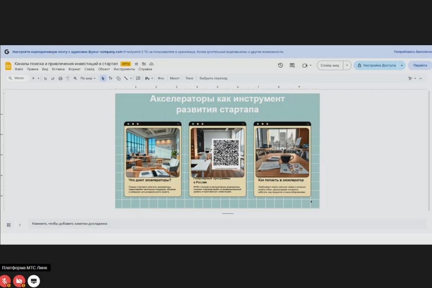Viewport: 432px width, 288px height.
Task: Open the Инструменты menu
Action: coord(124,70)
